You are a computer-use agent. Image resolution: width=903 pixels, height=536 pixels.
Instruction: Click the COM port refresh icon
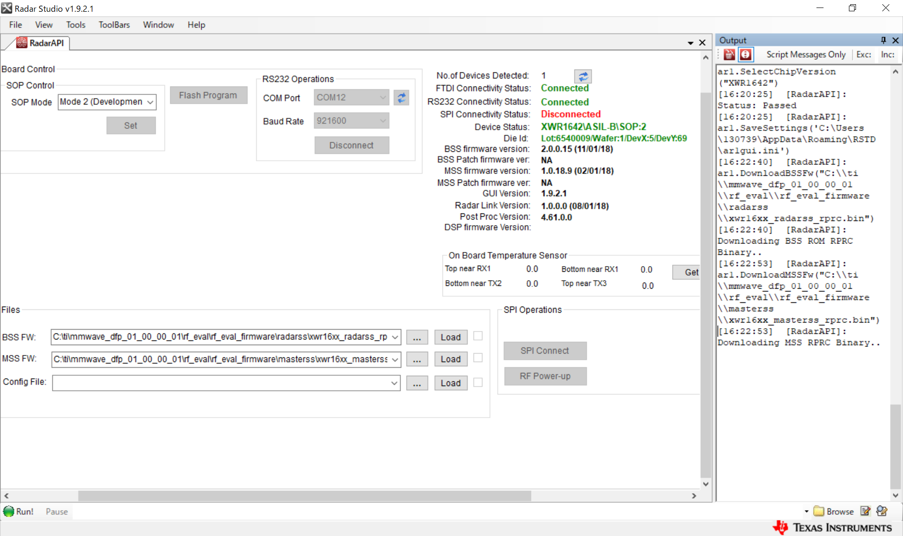pos(401,98)
